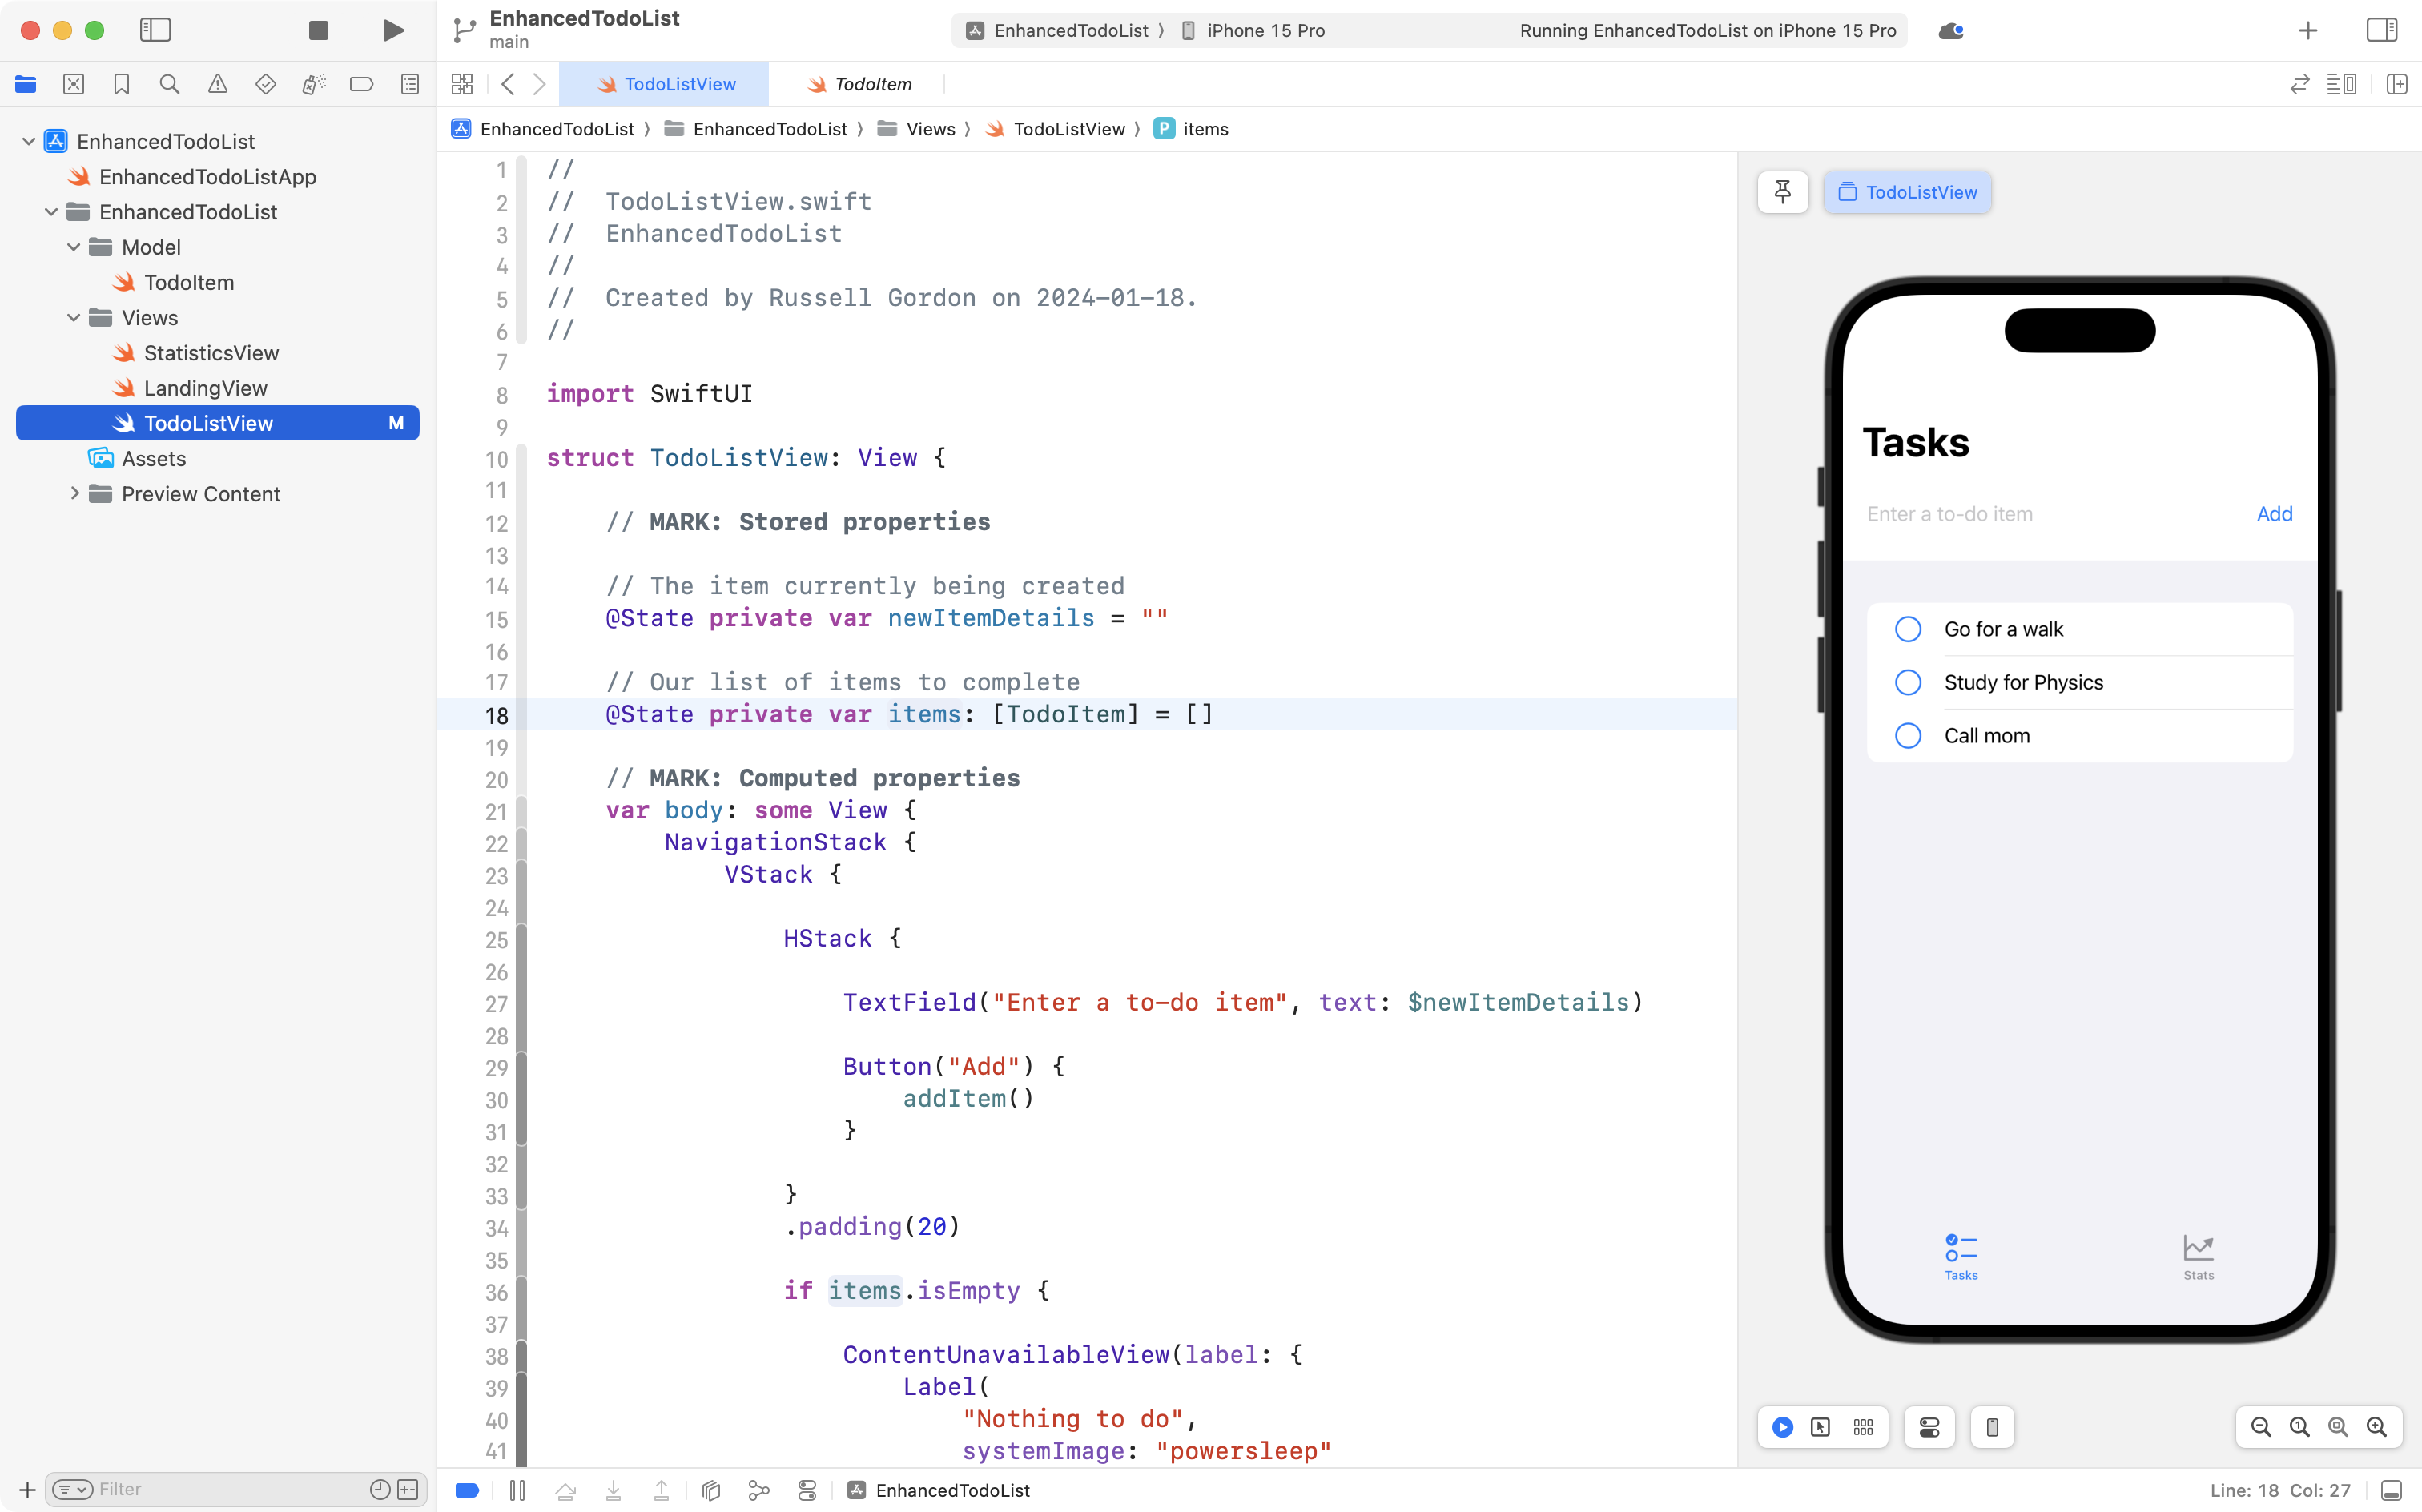Zoom in on the preview canvas magnifier
The width and height of the screenshot is (2422, 1512).
coord(2377,1427)
